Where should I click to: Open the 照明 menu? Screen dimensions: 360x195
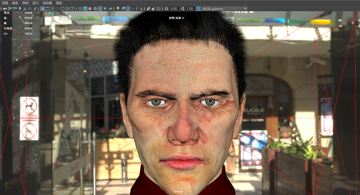point(25,3)
